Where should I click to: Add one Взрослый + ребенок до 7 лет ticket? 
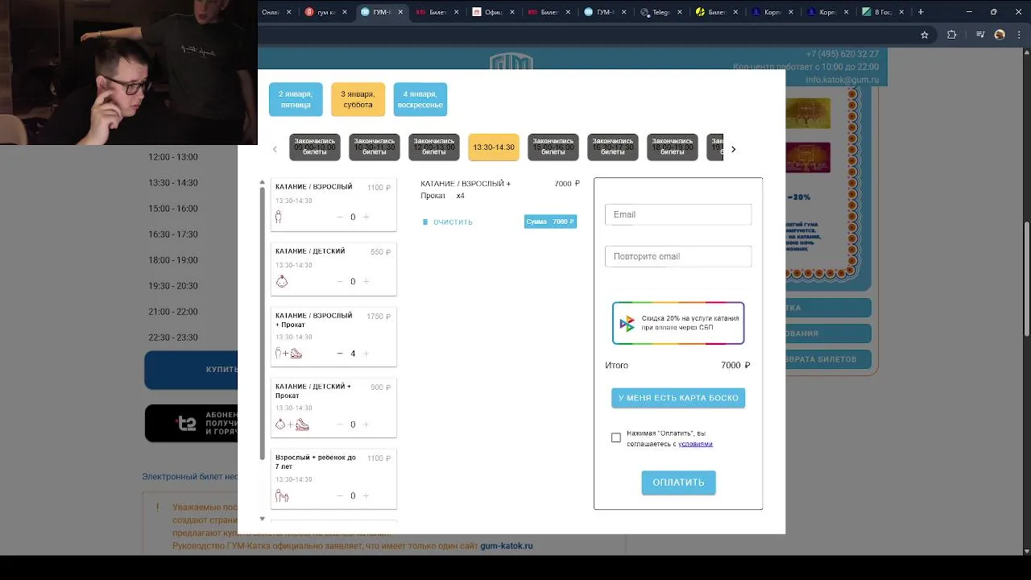pos(366,496)
